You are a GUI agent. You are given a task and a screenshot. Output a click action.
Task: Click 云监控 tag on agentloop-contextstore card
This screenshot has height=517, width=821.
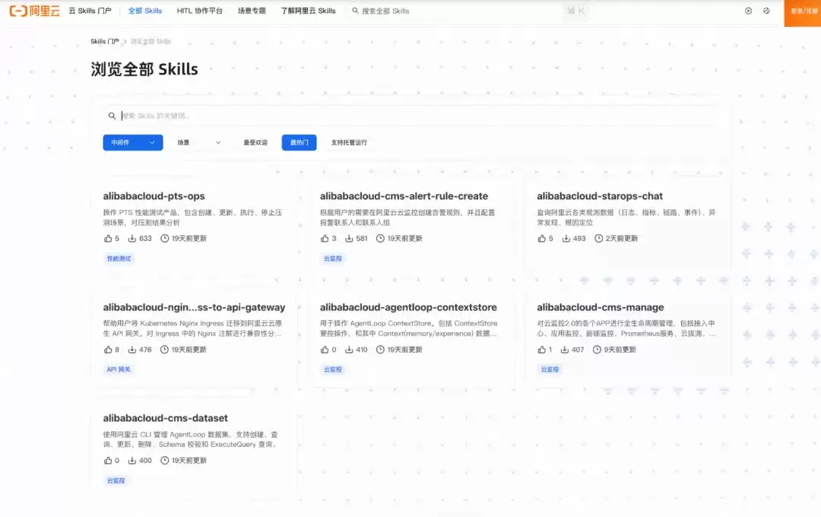332,370
